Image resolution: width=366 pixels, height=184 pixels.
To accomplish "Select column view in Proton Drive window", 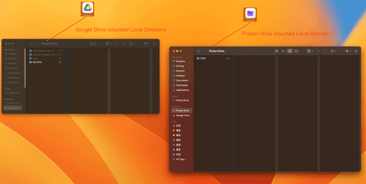I will (290, 51).
